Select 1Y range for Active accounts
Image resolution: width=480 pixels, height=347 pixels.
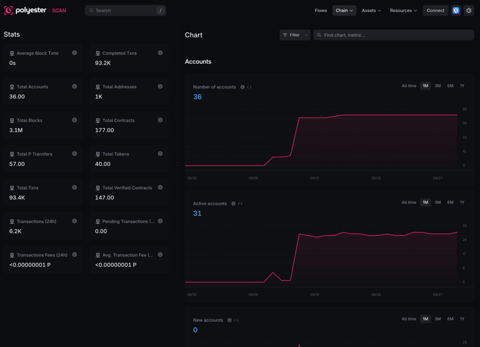(462, 202)
